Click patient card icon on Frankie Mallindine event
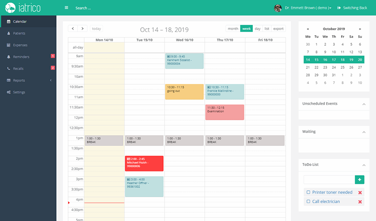The image size is (376, 221). coord(209,87)
